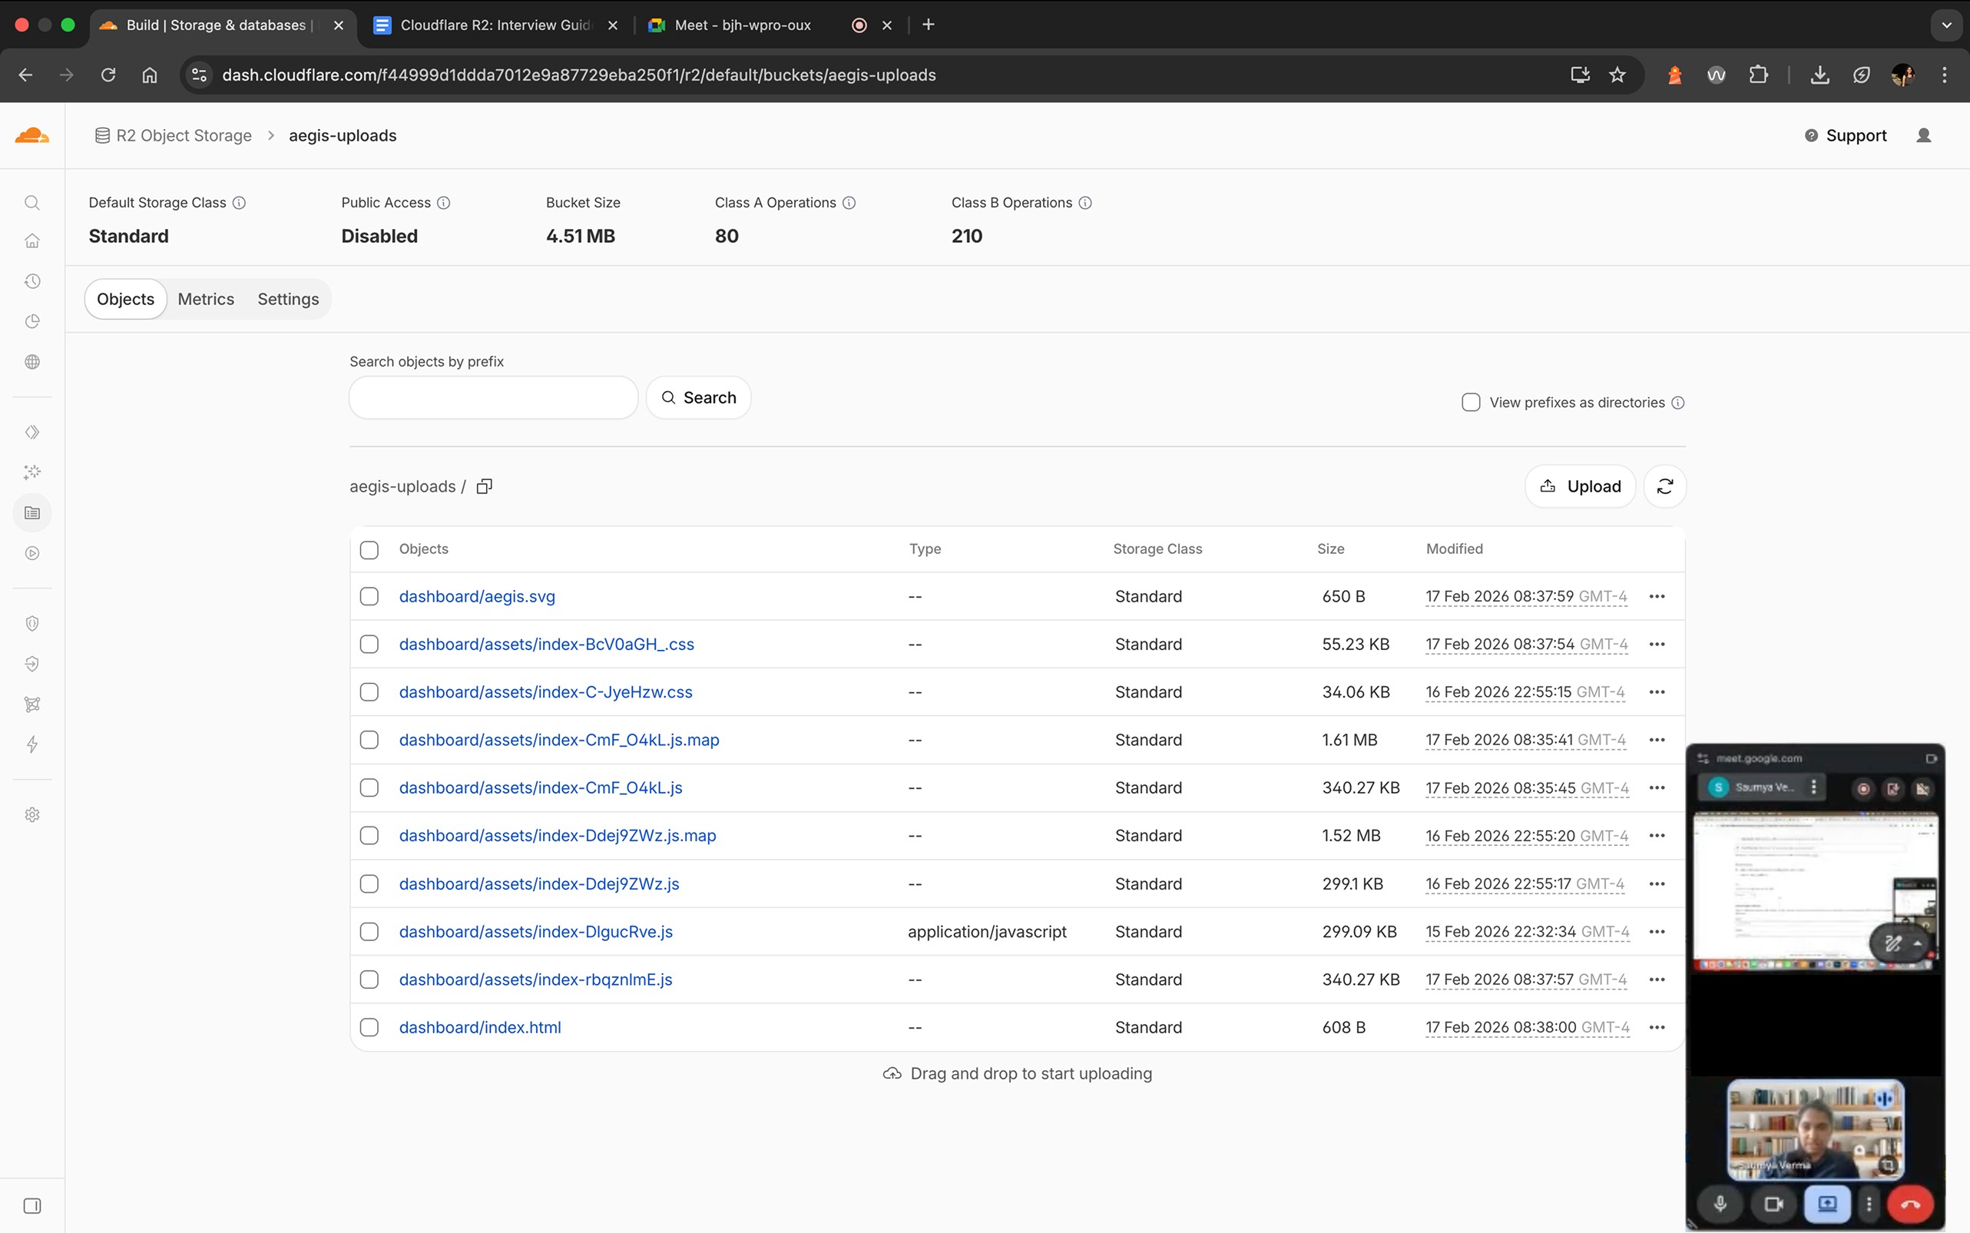The width and height of the screenshot is (1970, 1233).
Task: Check the box for dashboard/aegis.svg
Action: tap(369, 596)
